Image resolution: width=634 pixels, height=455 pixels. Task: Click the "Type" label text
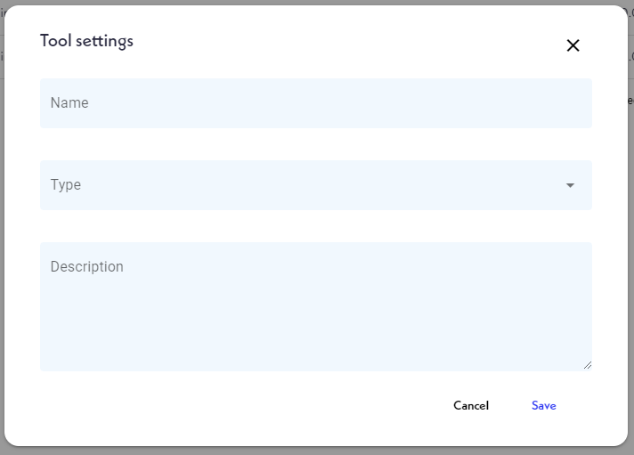66,185
